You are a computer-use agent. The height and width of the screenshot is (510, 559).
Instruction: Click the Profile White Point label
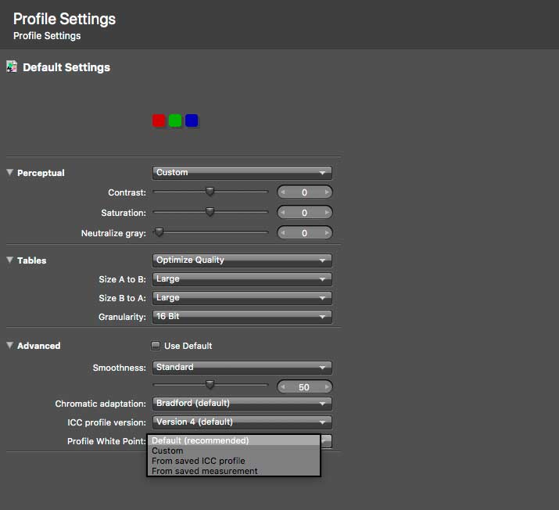point(106,441)
